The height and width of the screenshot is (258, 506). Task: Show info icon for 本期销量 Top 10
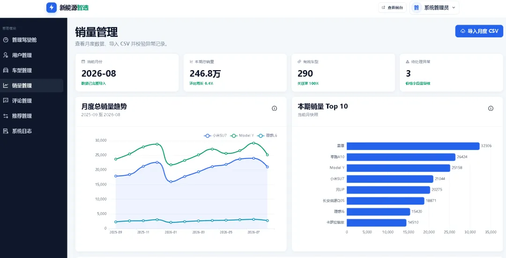tap(491, 108)
